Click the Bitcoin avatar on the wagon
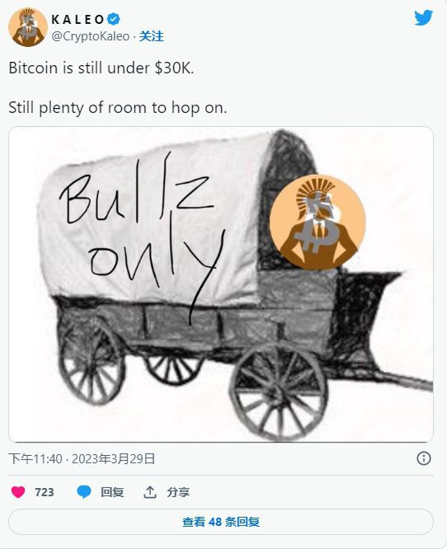The height and width of the screenshot is (549, 447). [x=318, y=223]
